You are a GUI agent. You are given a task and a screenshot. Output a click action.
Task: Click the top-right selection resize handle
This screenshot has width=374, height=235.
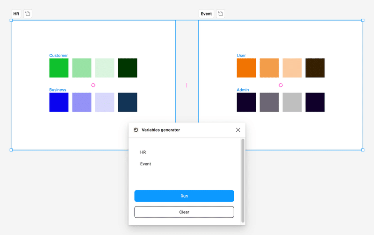click(363, 20)
